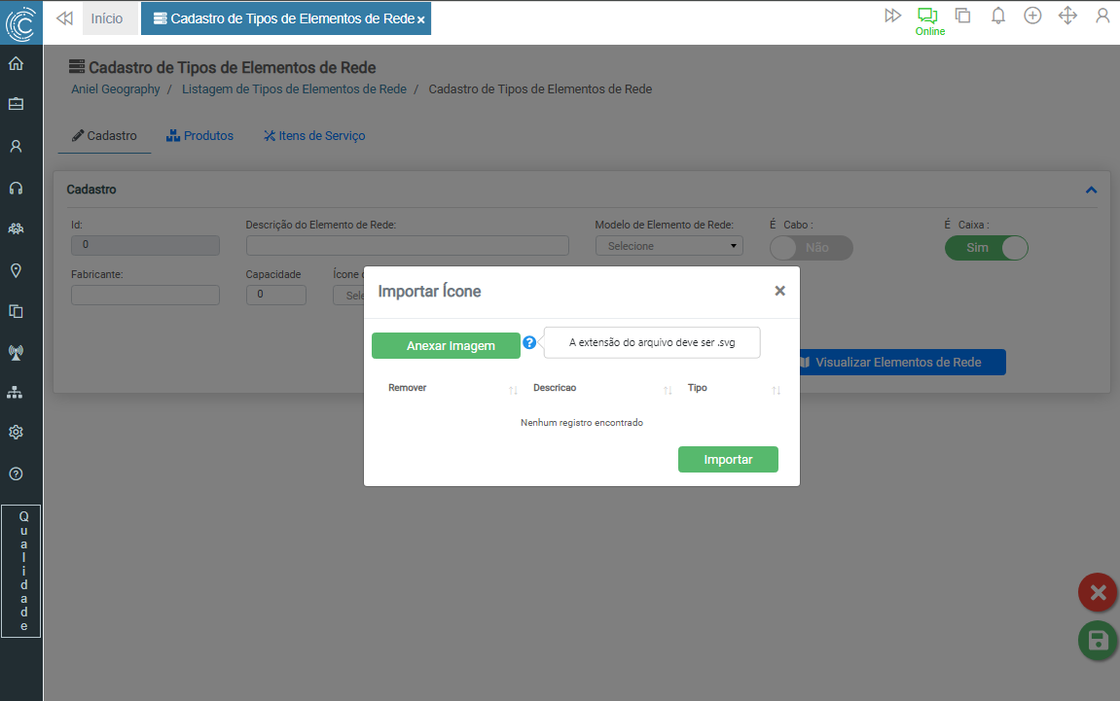Click the red cancel X round button
Image resolution: width=1120 pixels, height=701 pixels.
pyautogui.click(x=1098, y=592)
